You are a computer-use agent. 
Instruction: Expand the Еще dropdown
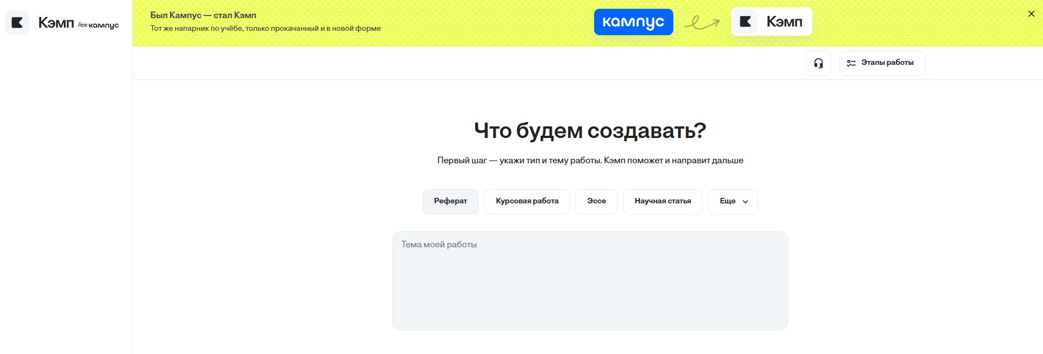727,201
